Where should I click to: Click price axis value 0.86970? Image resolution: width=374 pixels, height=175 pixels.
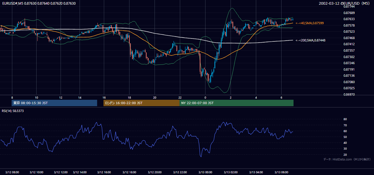[x=349, y=95]
